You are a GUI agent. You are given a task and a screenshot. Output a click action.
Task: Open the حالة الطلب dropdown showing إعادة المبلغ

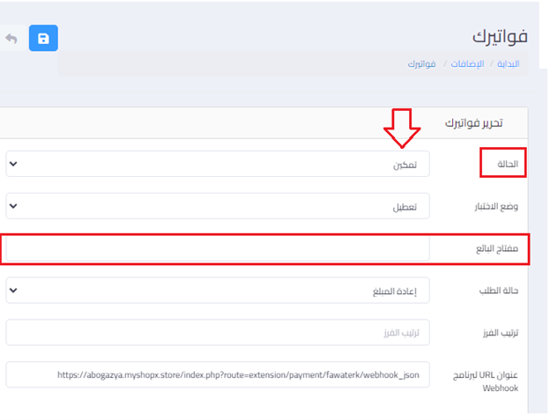[x=218, y=291]
